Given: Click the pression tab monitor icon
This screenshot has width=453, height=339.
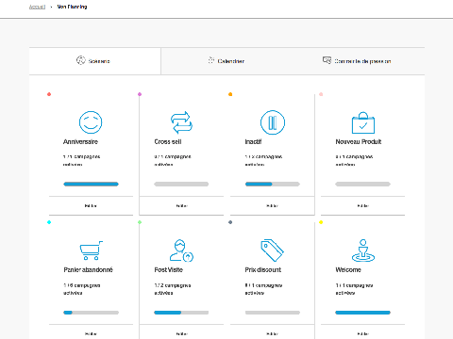Looking at the screenshot, I should (x=327, y=60).
